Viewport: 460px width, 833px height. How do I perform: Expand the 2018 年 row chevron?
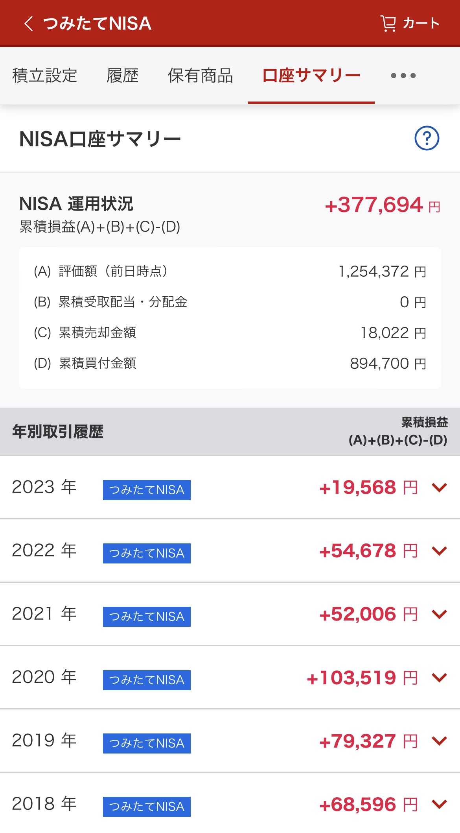(x=439, y=805)
